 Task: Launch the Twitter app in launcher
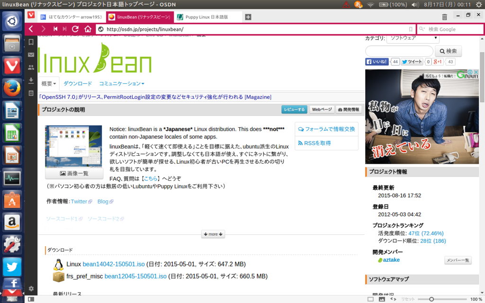[12, 267]
